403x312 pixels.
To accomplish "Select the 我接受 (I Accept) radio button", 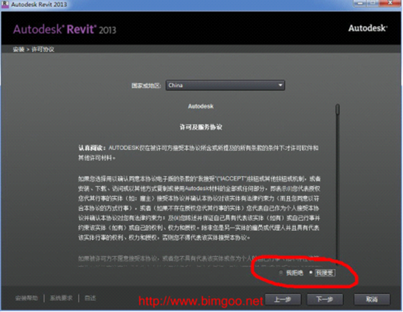I will 311,272.
